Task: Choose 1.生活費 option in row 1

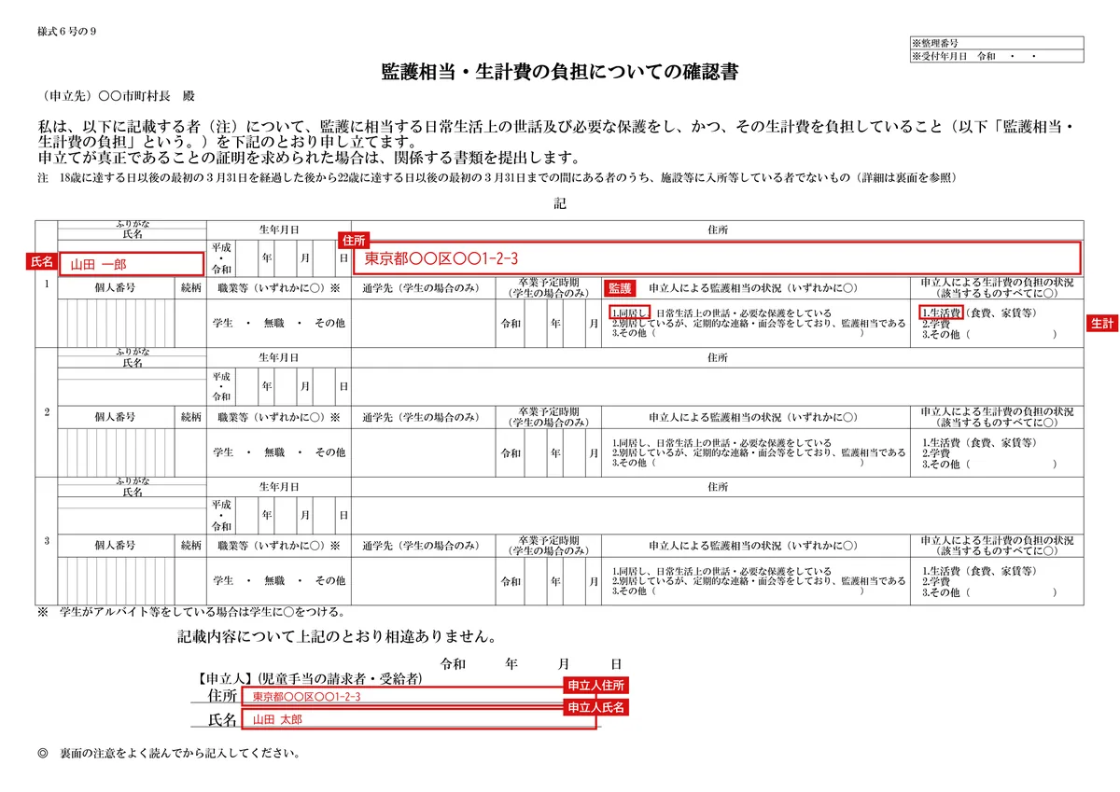Action: click(x=940, y=313)
